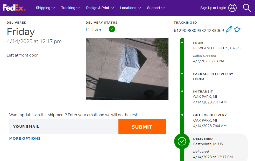Focus the Your Email input field
Image resolution: width=255 pixels, height=161 pixels.
click(64, 127)
